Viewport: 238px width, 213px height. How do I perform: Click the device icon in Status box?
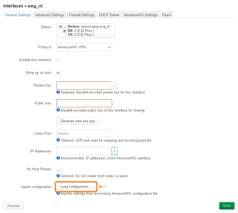pyautogui.click(x=61, y=27)
